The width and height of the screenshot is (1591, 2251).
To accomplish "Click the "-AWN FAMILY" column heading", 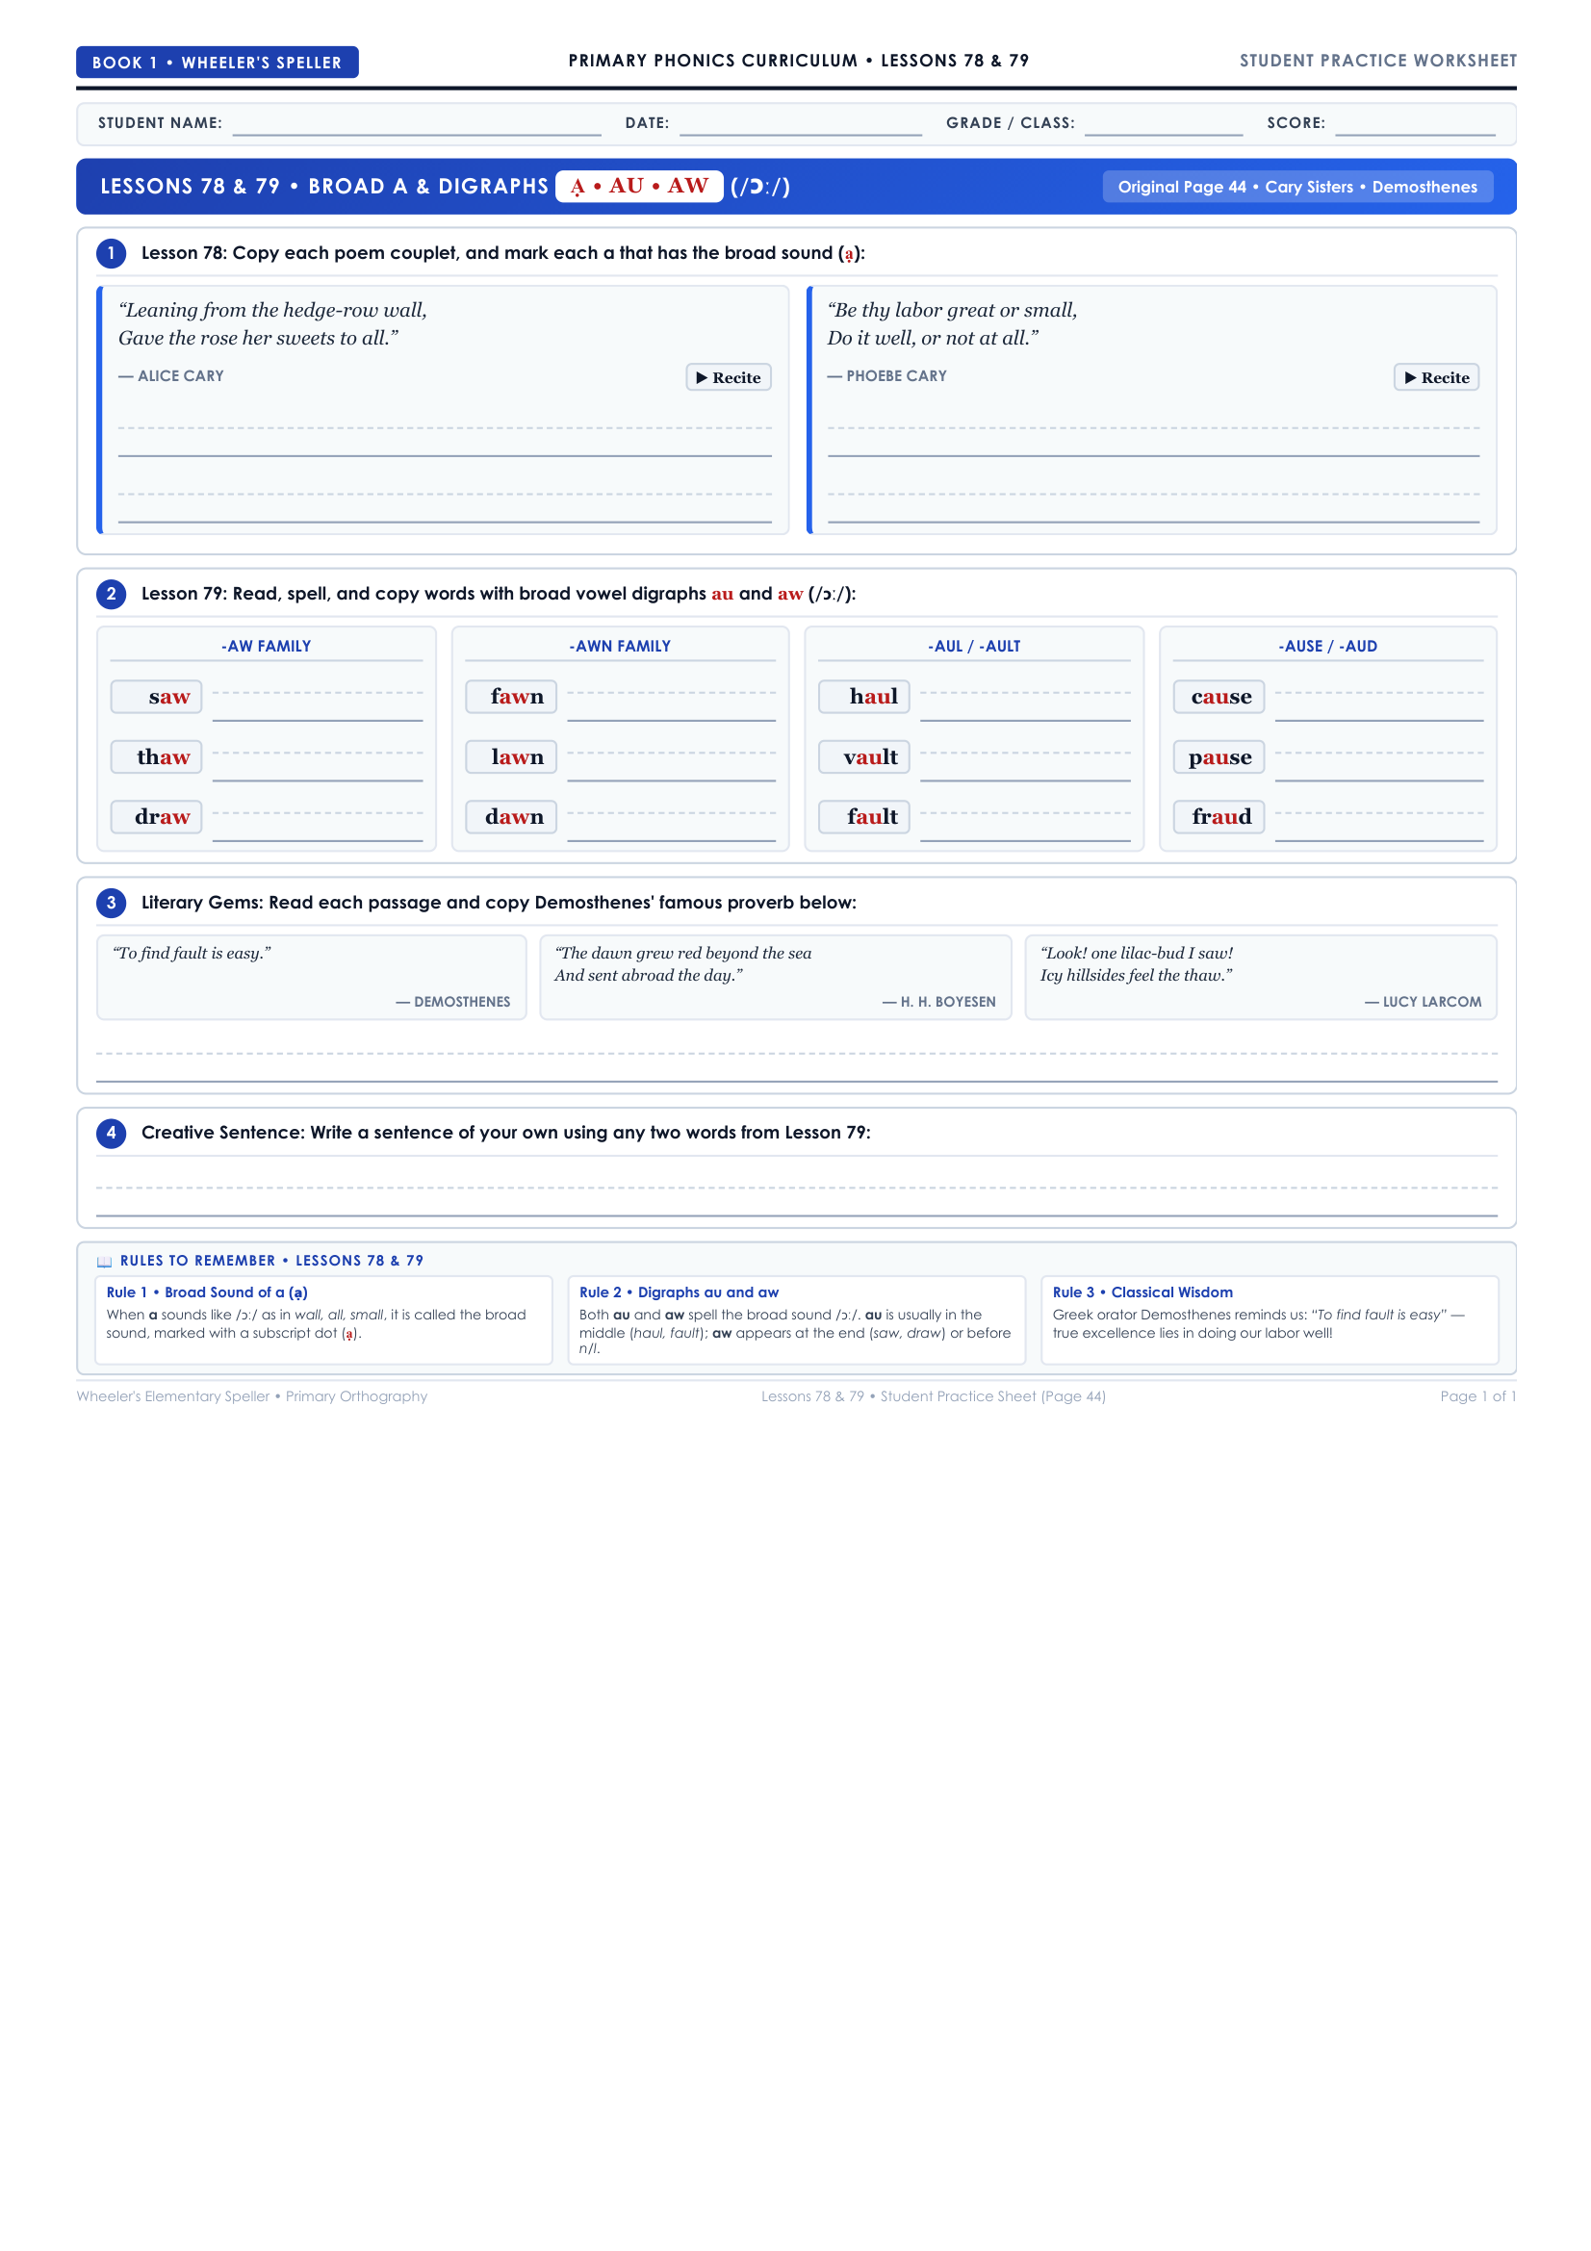I will coord(621,647).
